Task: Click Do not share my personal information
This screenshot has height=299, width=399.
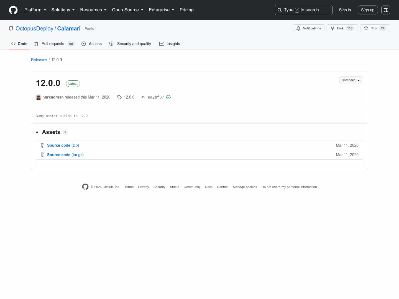Action: click(289, 187)
